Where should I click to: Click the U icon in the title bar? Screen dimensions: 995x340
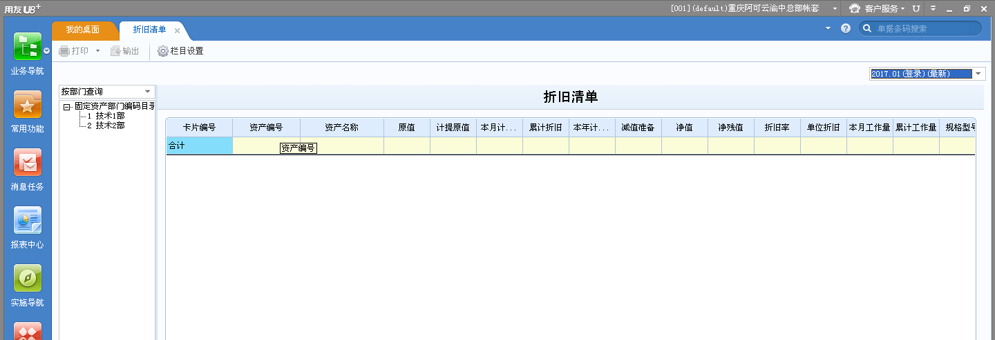tap(916, 8)
